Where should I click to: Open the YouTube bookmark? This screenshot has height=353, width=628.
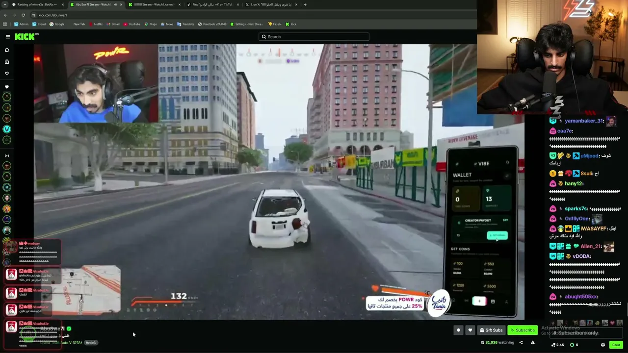click(132, 24)
